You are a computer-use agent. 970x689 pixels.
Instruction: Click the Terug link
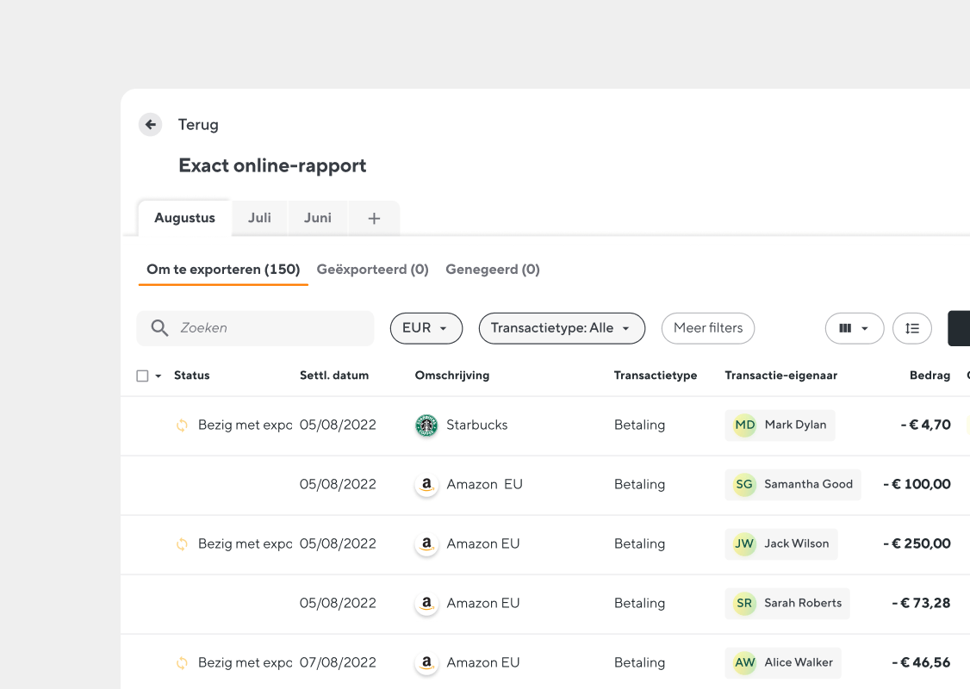[198, 125]
